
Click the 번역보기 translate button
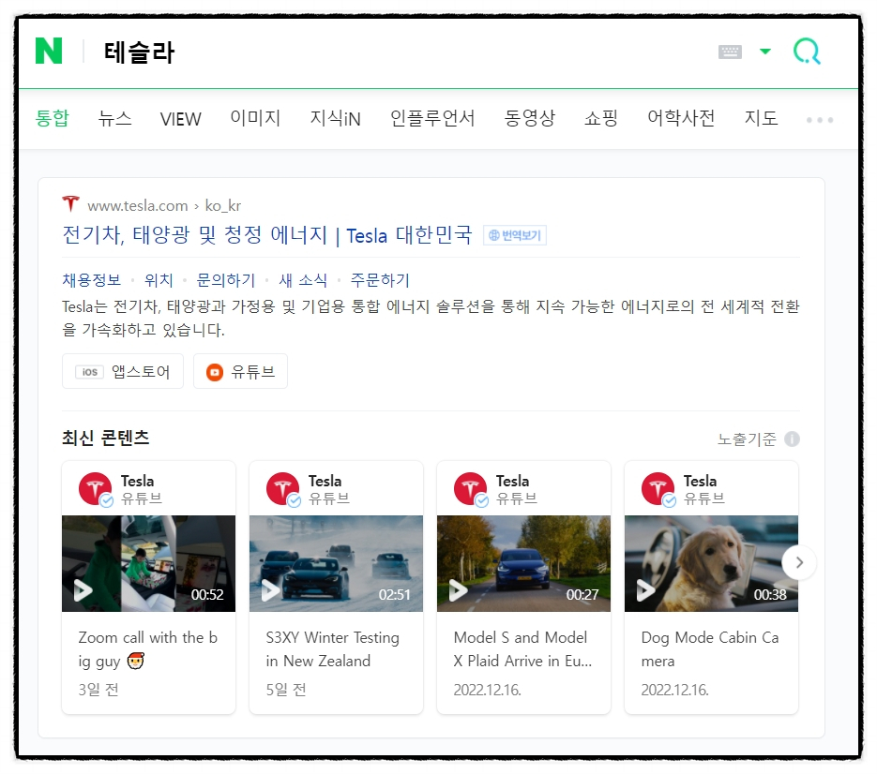[515, 235]
